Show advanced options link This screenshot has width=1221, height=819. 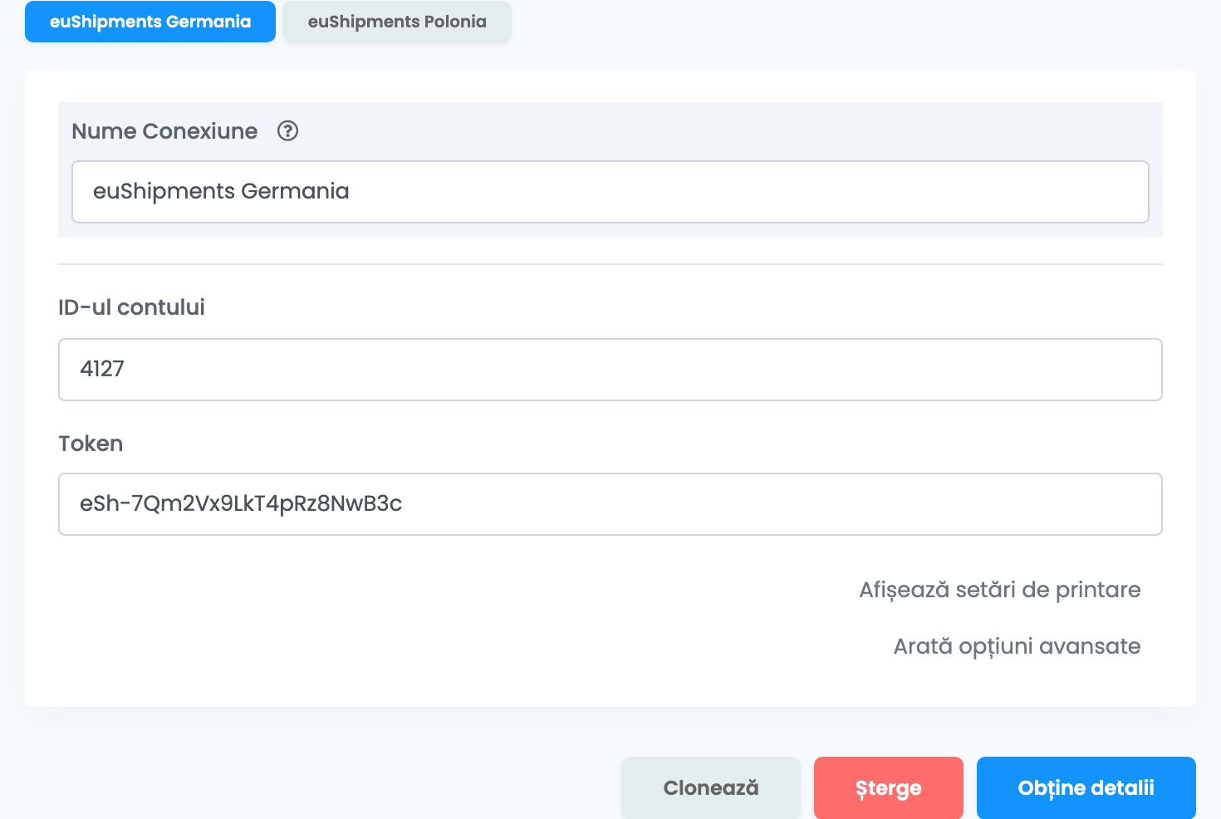(x=1017, y=646)
